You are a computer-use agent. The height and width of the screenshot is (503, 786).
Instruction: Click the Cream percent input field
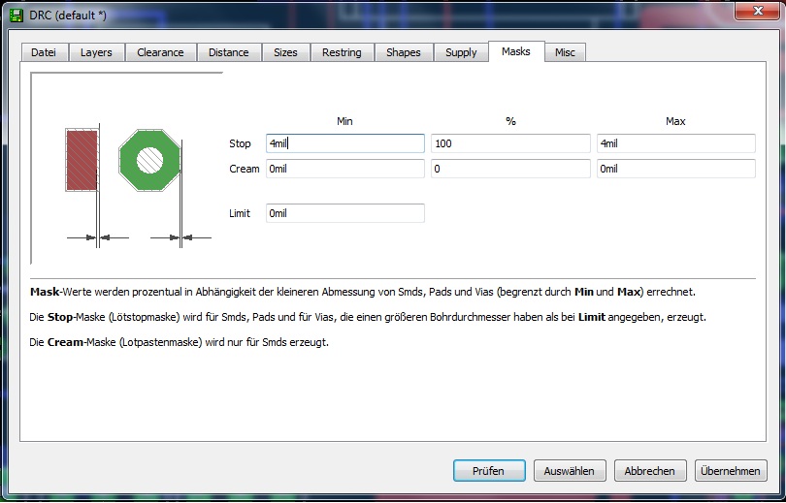[x=510, y=169]
